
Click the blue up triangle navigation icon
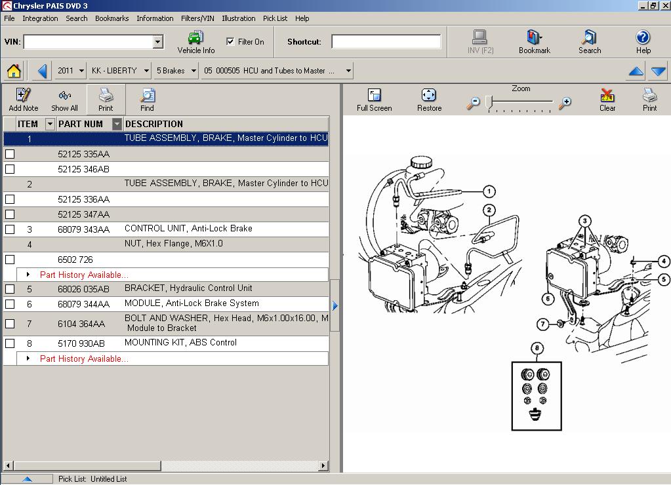point(636,71)
